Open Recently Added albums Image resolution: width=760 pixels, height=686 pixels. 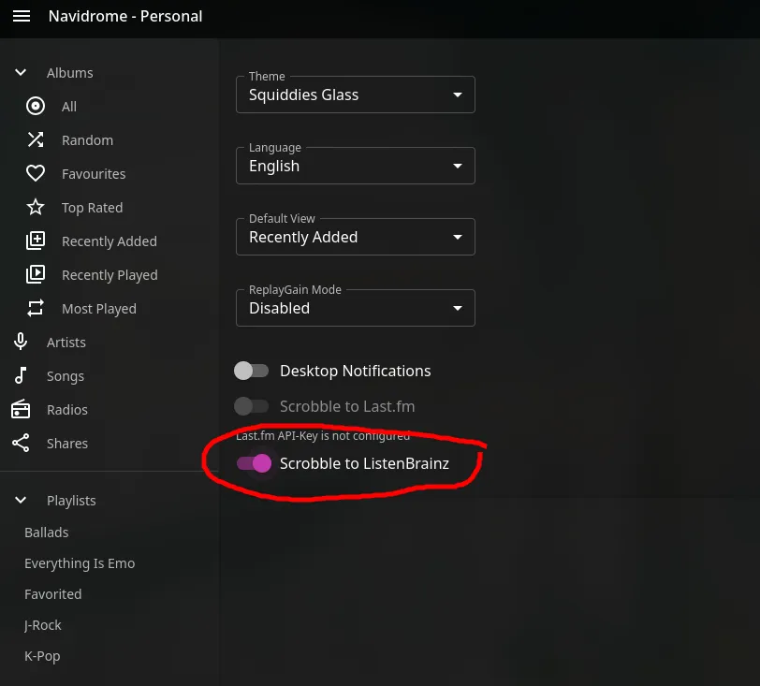[35, 241]
